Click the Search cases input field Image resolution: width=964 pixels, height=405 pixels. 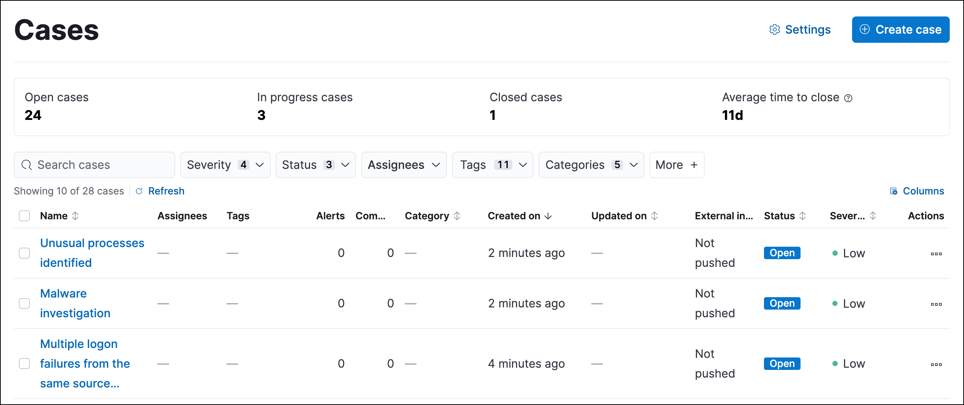pos(95,164)
